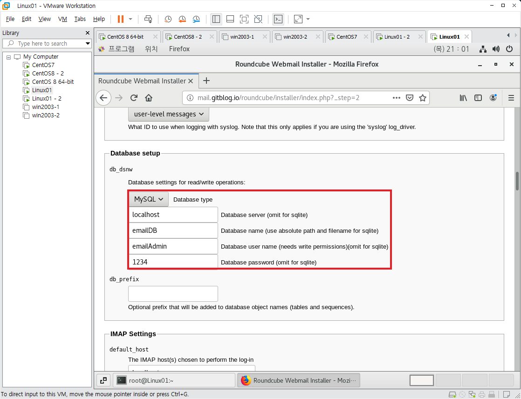The image size is (521, 399).
Task: Open the Tabs menu
Action: tap(80, 19)
